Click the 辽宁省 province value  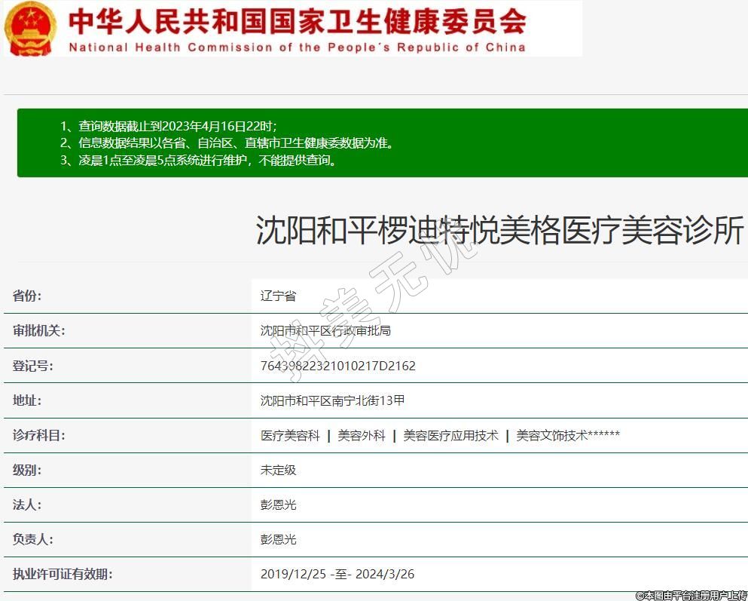278,296
